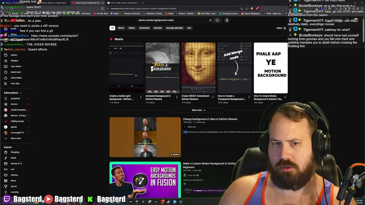The width and height of the screenshot is (365, 205).
Task: Open Learning lightbulb icon under Explore
Action: pos(5,192)
